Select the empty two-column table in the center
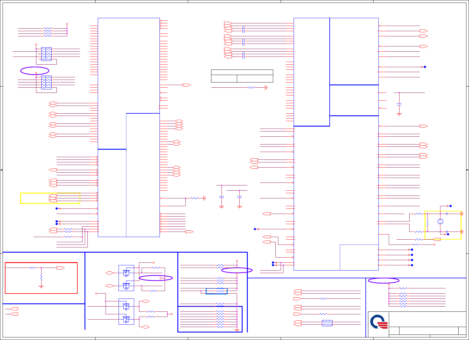Screen dimensions: 469x340 242,76
